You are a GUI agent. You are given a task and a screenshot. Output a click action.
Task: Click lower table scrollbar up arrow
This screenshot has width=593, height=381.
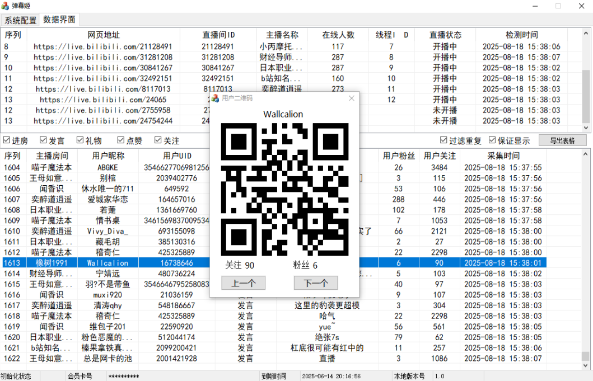(585, 154)
